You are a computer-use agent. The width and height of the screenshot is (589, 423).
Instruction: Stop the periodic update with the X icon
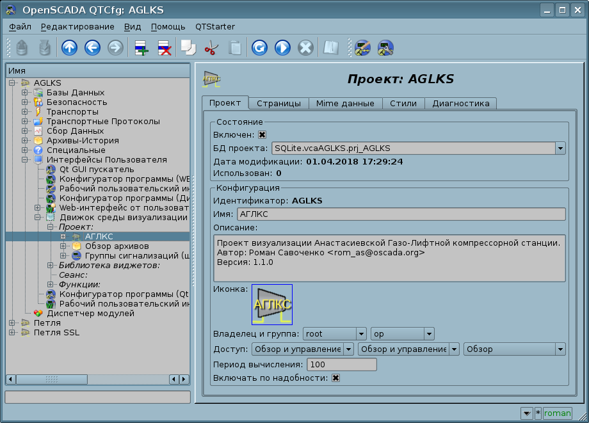[306, 48]
